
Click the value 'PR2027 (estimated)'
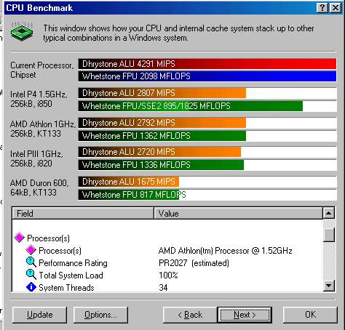[x=194, y=263]
